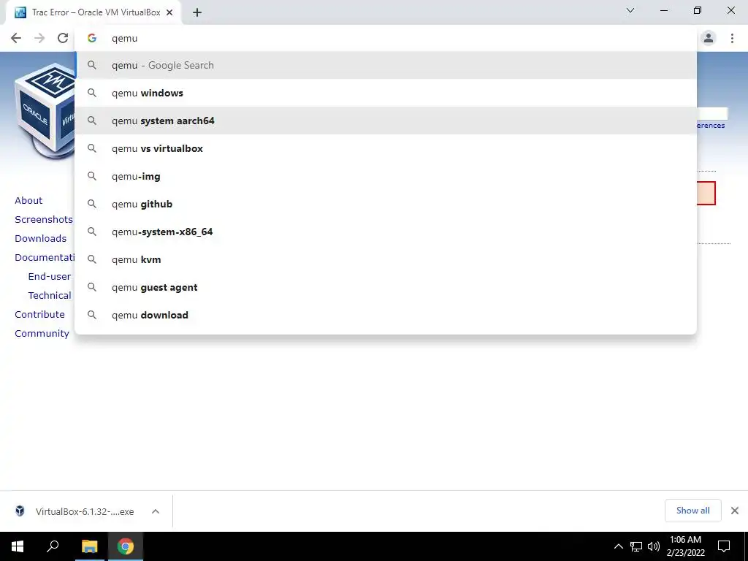Expand the VirtualBox download options chevron
This screenshot has height=561, width=748.
156,511
